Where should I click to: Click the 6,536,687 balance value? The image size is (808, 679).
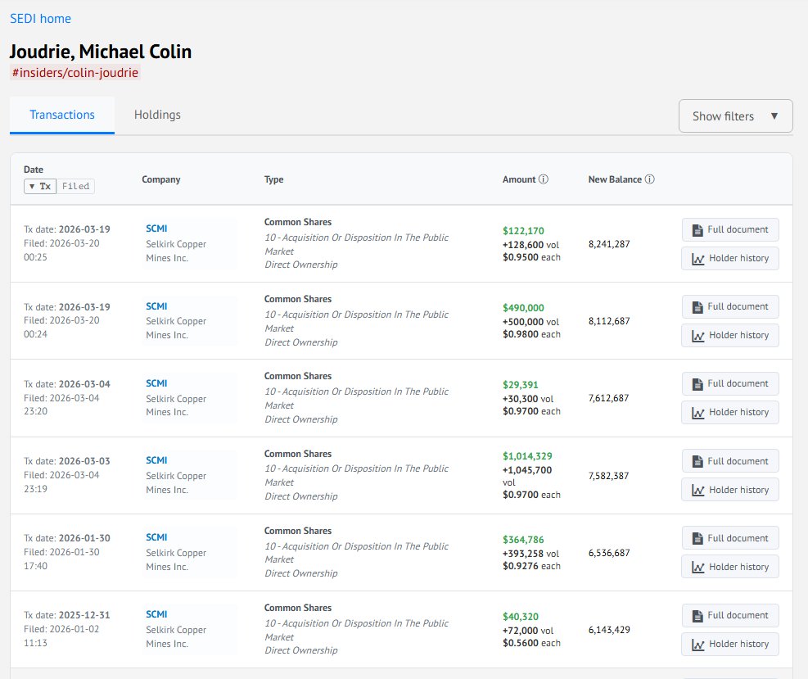609,553
